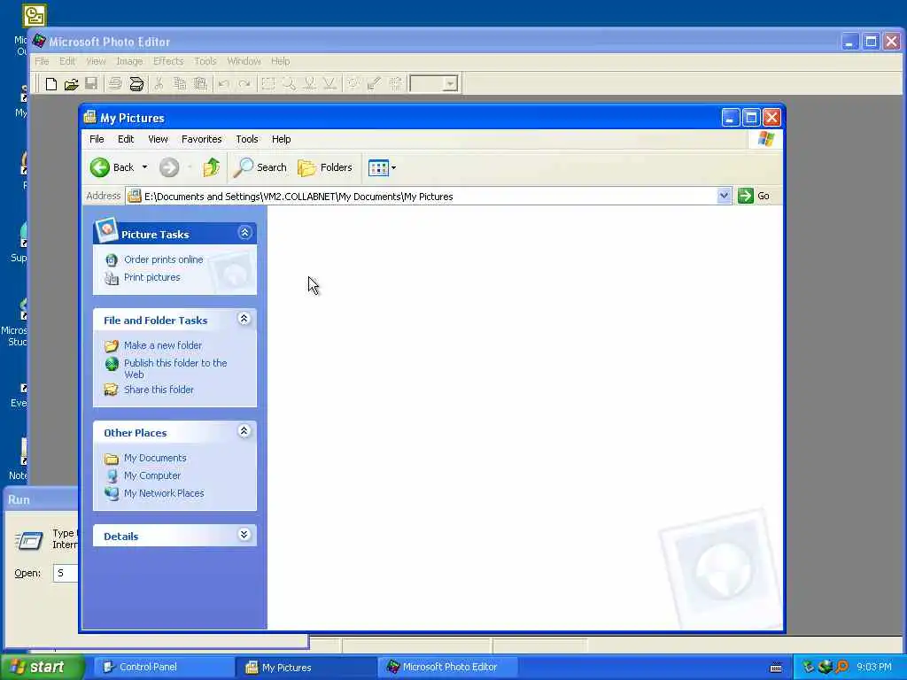Open Back history dropdown arrow
The image size is (907, 680).
[144, 167]
